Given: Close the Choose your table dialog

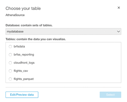Looking at the screenshot, I should (119, 8).
